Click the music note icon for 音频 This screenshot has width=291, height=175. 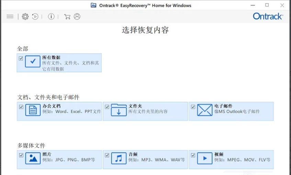[x=119, y=158]
